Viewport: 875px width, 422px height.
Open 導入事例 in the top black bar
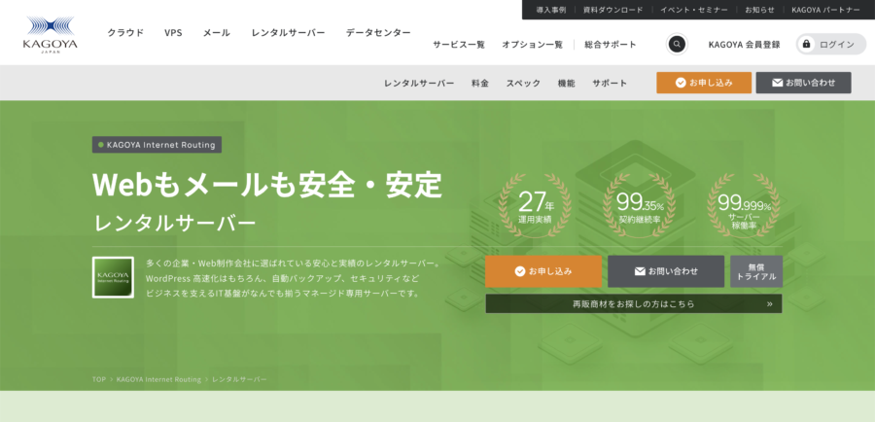click(x=551, y=10)
